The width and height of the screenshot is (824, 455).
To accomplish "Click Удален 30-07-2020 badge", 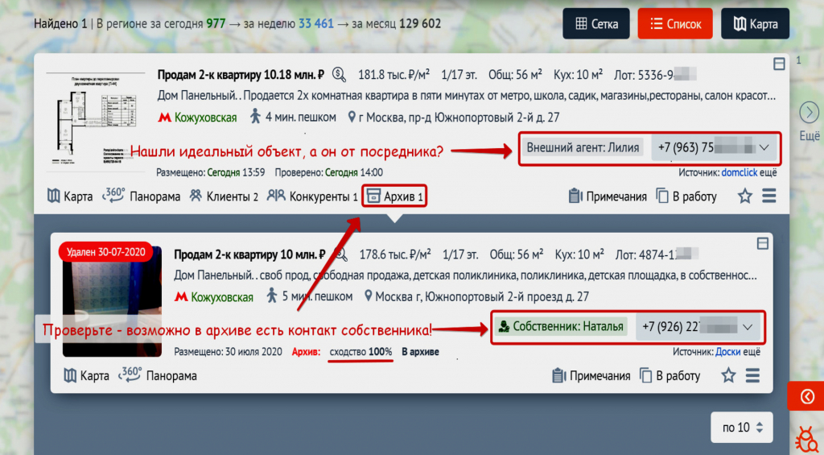I will (x=105, y=252).
